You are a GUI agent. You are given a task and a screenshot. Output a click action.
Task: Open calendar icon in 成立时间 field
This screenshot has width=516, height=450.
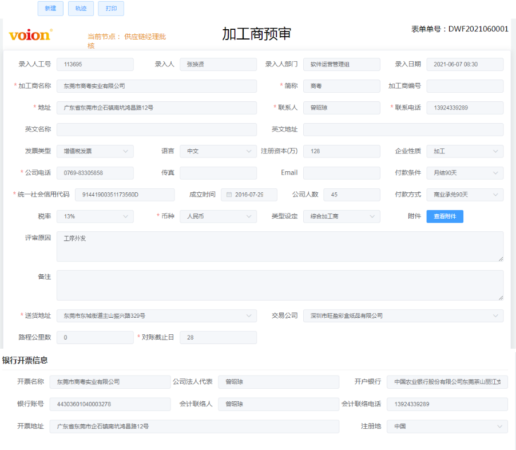coord(229,195)
